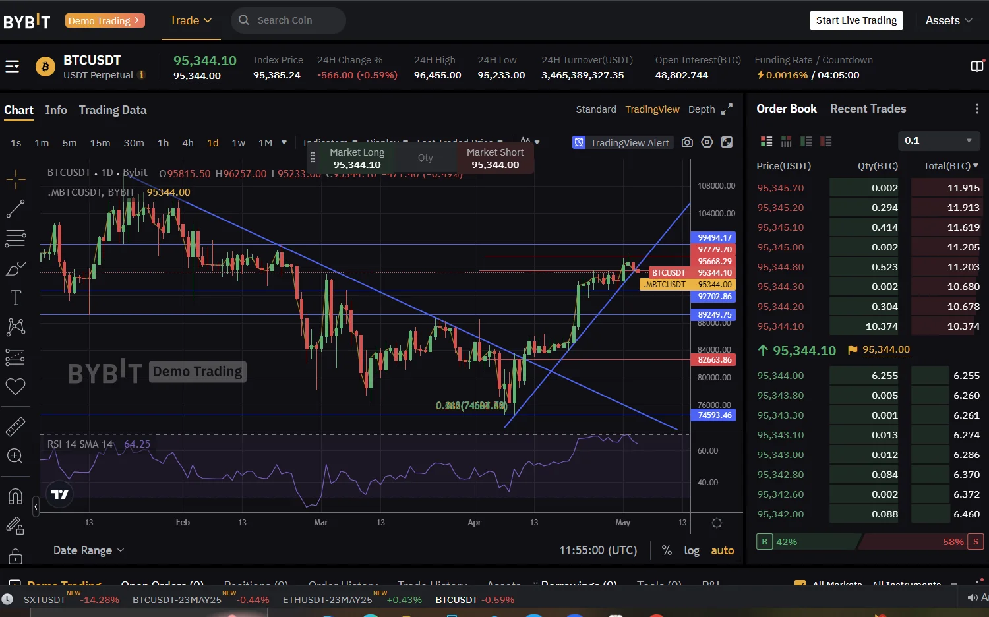Viewport: 989px width, 617px height.
Task: Click Start Live Trading button
Action: click(856, 20)
